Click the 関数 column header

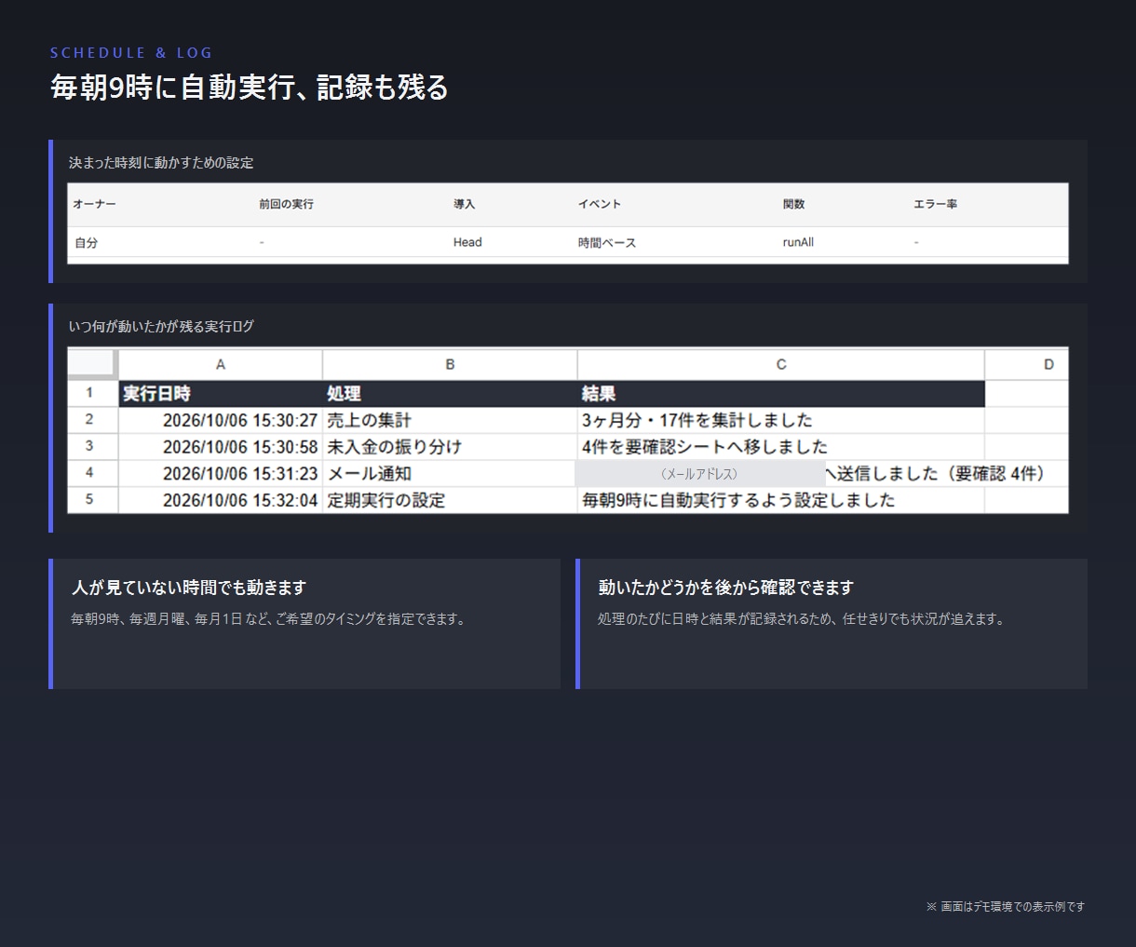pos(793,204)
